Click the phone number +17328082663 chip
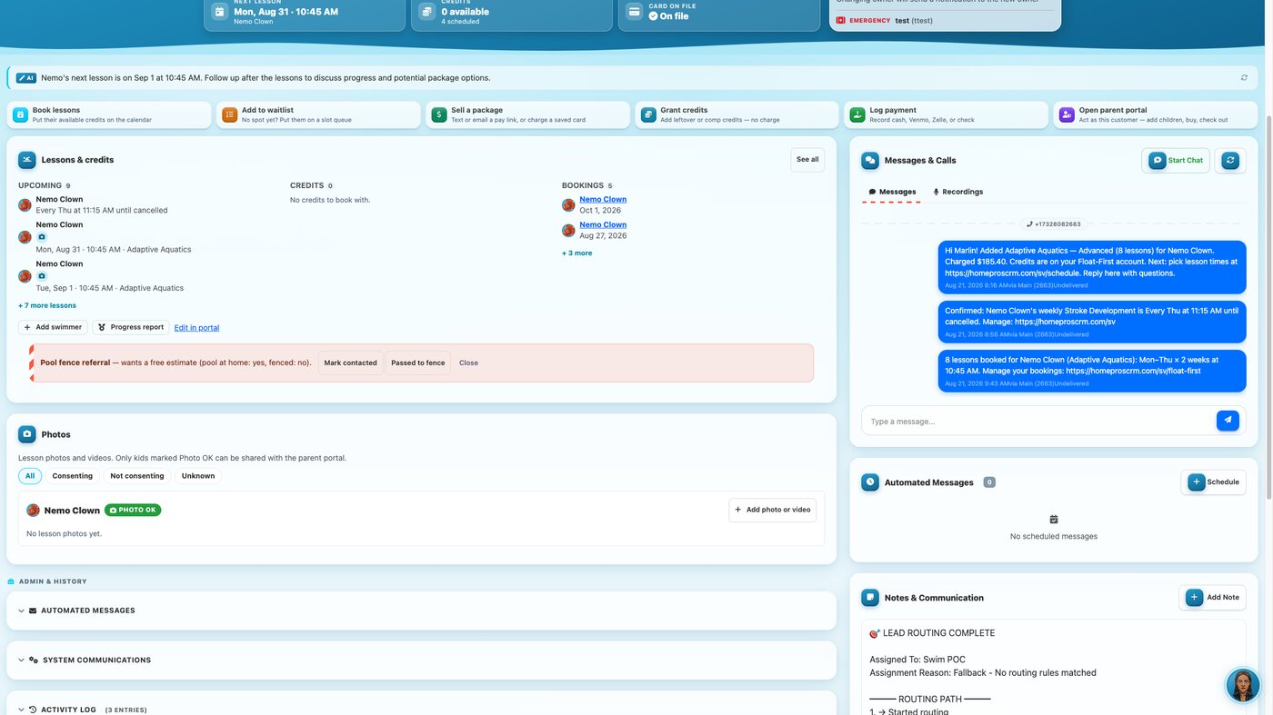The height and width of the screenshot is (715, 1273). coord(1054,223)
